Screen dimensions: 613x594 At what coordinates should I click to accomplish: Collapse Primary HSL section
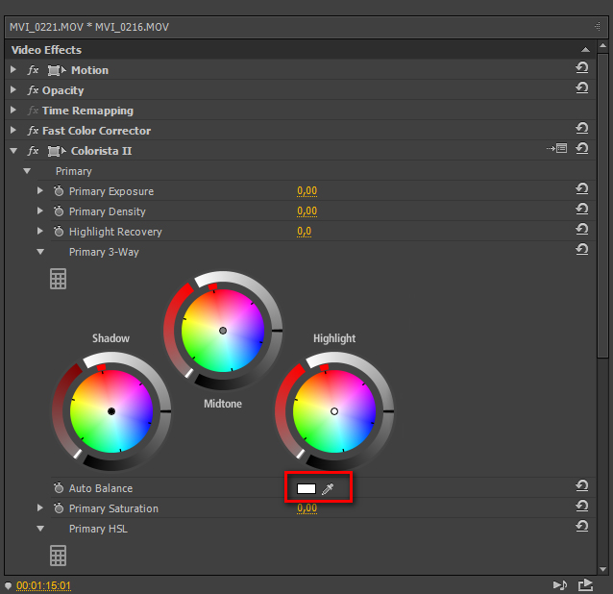(40, 529)
